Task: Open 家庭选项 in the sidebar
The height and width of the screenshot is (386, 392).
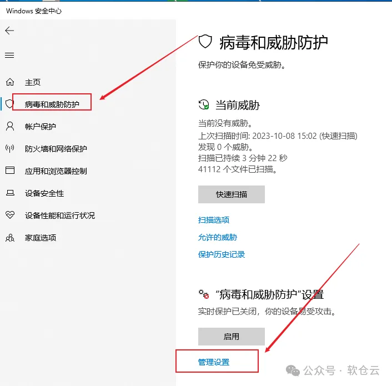Action: [x=40, y=238]
